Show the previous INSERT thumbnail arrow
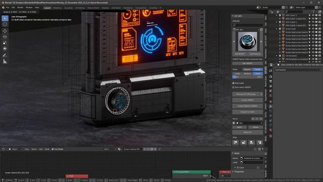323x182 pixels. 234,41
